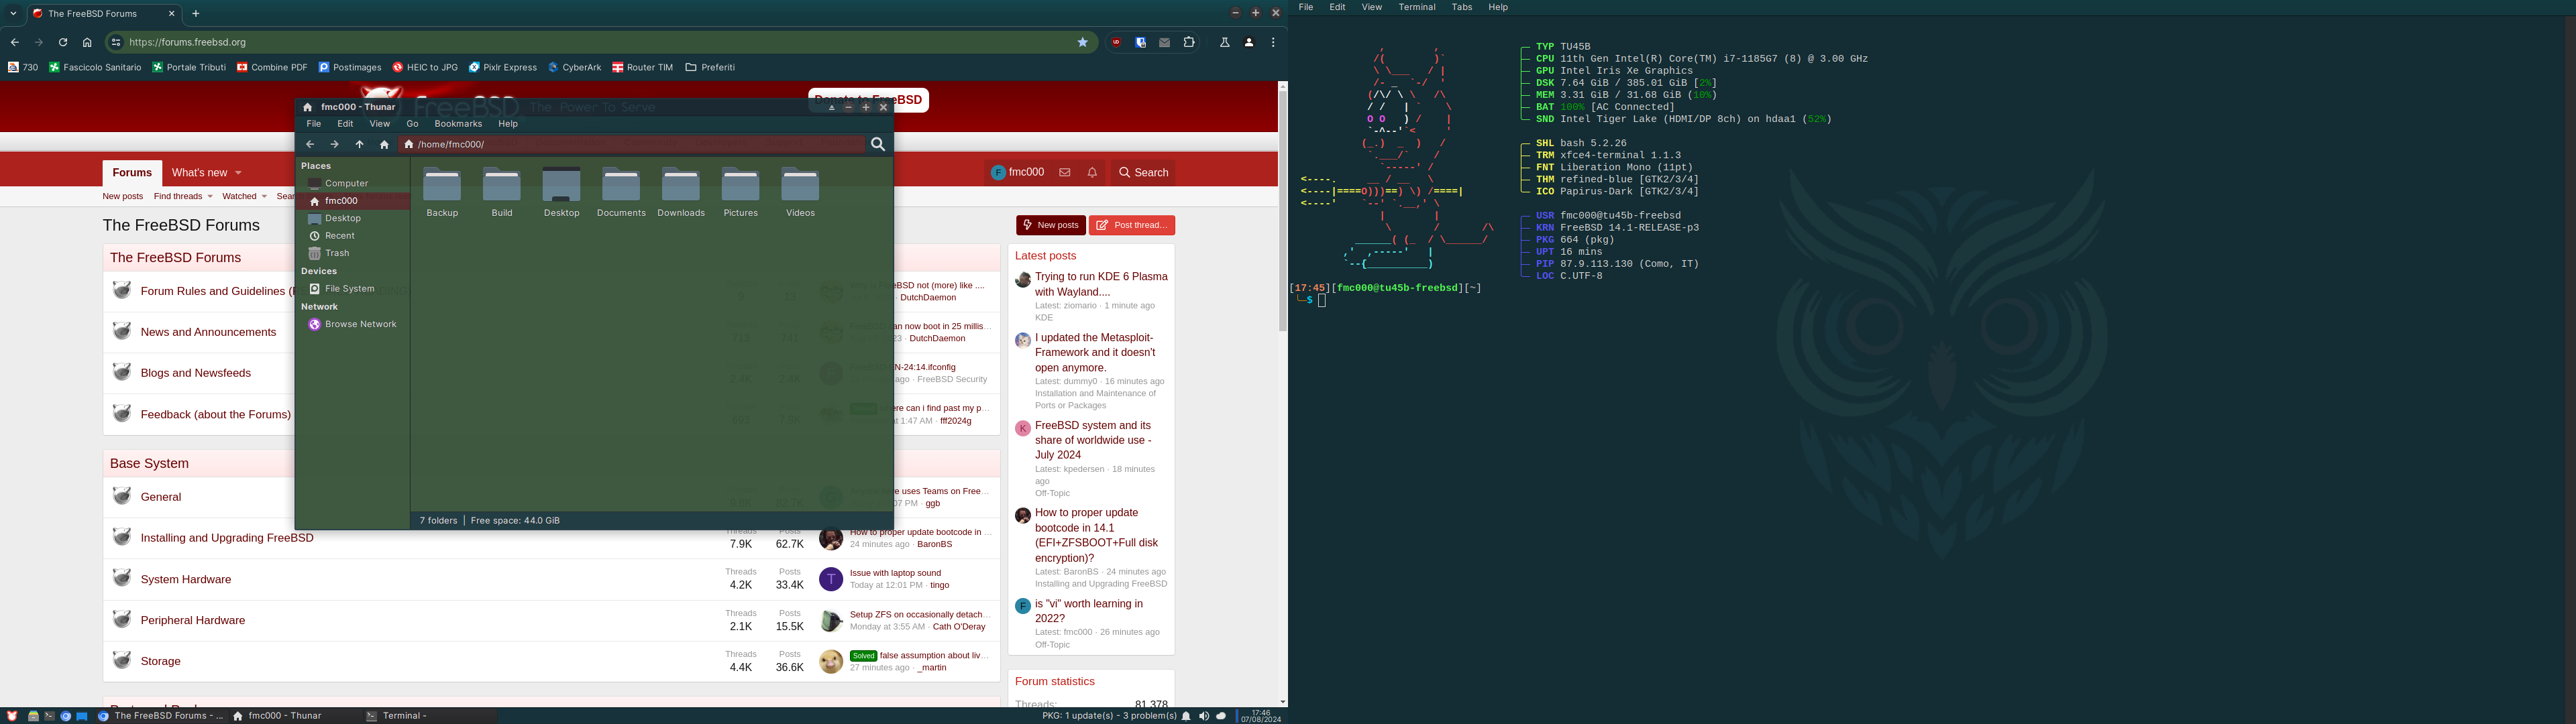Image resolution: width=2576 pixels, height=724 pixels.
Task: Expand the Watched dropdown
Action: [x=264, y=196]
